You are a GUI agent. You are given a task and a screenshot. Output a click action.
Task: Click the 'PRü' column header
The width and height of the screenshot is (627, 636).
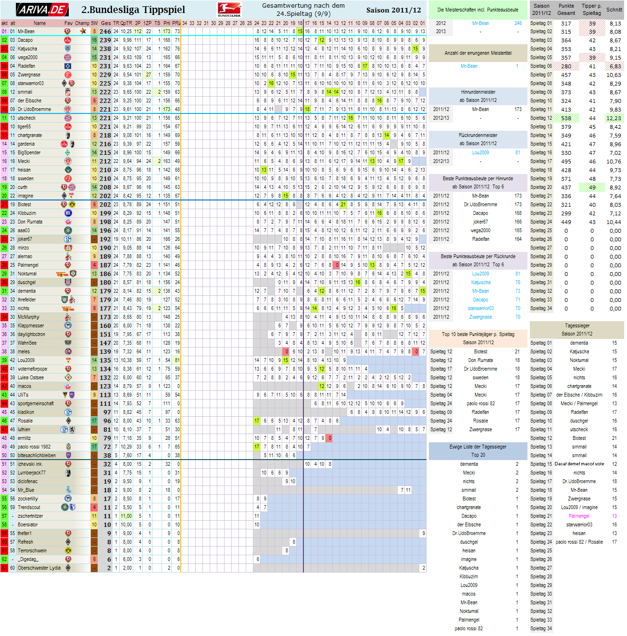(176, 23)
